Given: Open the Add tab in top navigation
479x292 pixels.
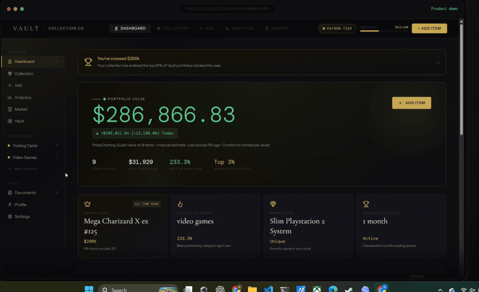Looking at the screenshot, I should [x=207, y=28].
